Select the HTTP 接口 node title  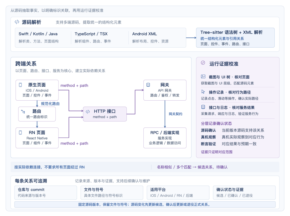click(105, 111)
